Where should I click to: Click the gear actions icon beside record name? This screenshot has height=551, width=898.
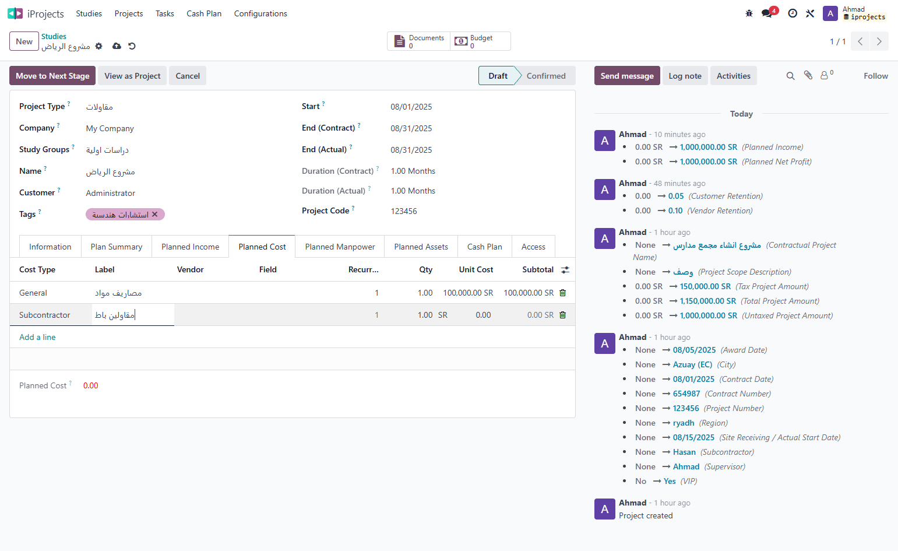pos(99,46)
